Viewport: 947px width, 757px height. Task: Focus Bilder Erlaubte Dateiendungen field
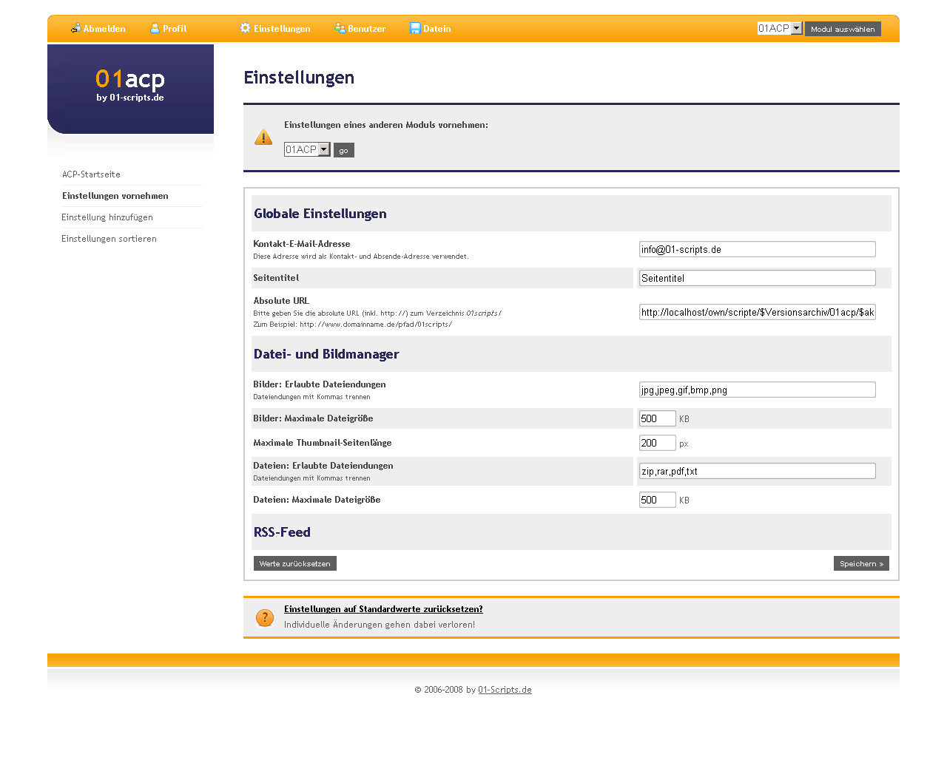[x=758, y=390]
